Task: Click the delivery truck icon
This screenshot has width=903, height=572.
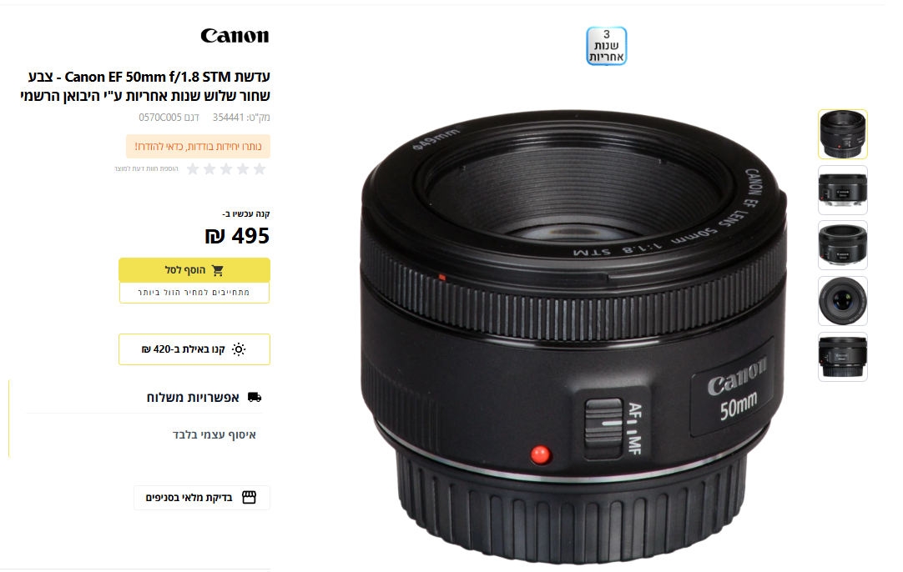Action: (x=255, y=397)
